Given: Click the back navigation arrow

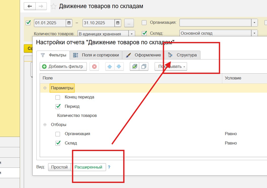Looking at the screenshot, I should coord(29,6).
